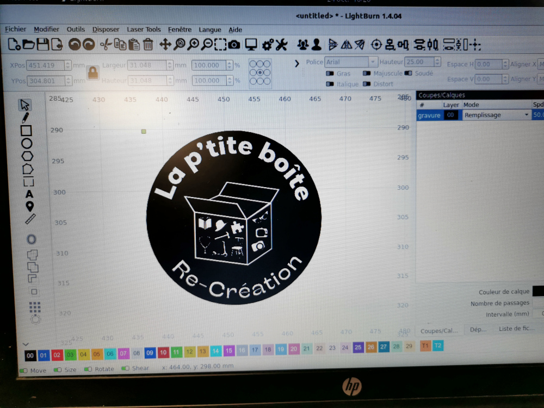Open the Police font dropdown

coord(351,62)
